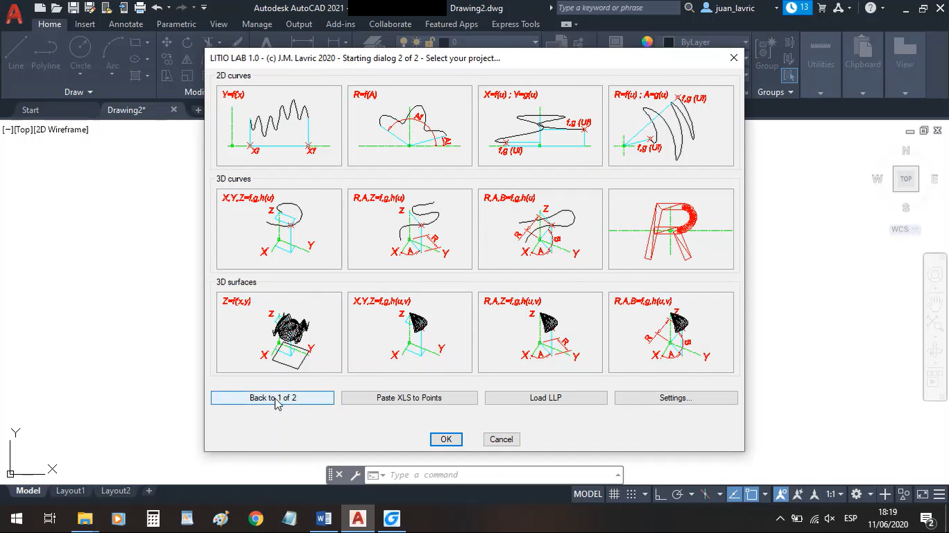
Task: Select the Line tool in Draw panel
Action: 16,53
